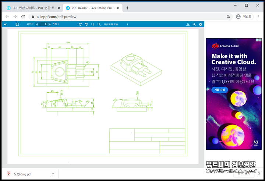Screen dimensions: 265x181
Task: Reload the current page
Action: coord(23,17)
